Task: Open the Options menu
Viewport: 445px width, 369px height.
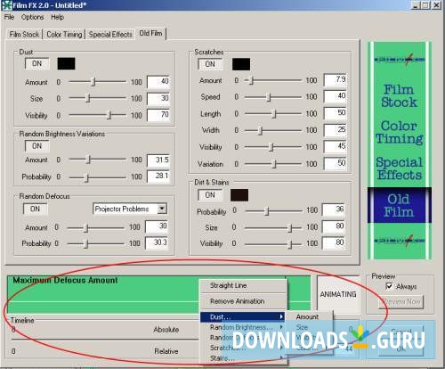Action: [32, 17]
